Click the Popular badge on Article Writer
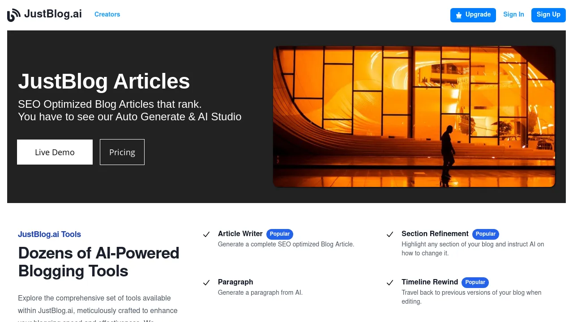573x322 pixels. click(279, 234)
